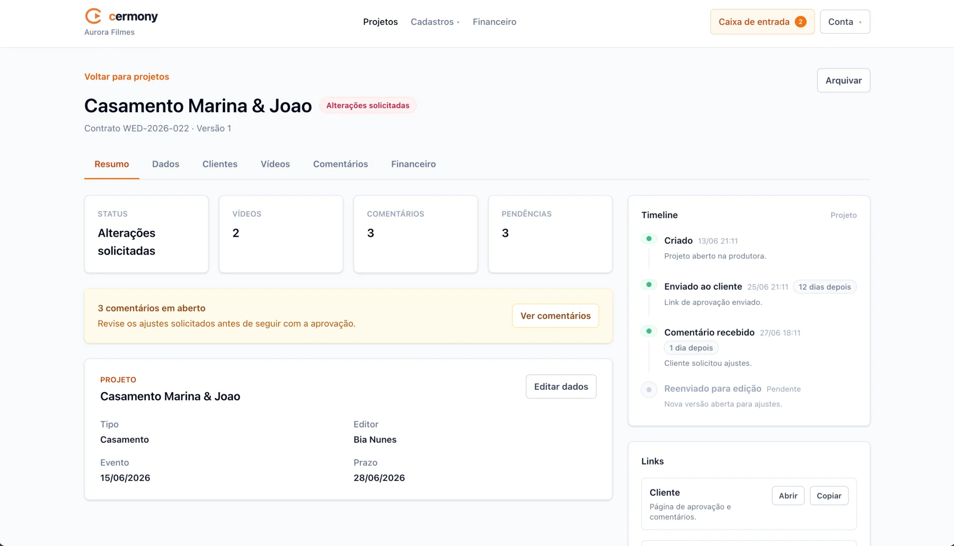Image resolution: width=954 pixels, height=546 pixels.
Task: Click the 'Projeto' label in Timeline header
Action: 843,215
